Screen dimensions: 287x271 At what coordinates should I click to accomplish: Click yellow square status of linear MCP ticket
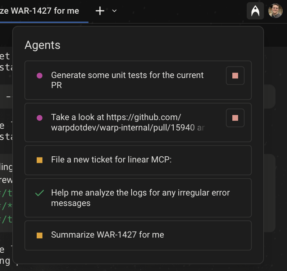[40, 160]
